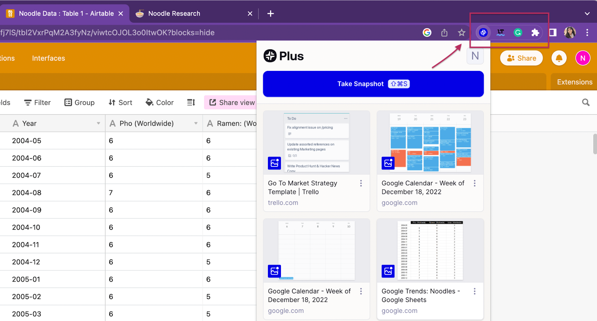Open options for Go To Market Strategy snapshot
This screenshot has width=597, height=321.
pos(361,183)
